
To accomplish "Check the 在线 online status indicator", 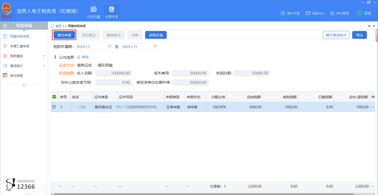I will pos(364,13).
